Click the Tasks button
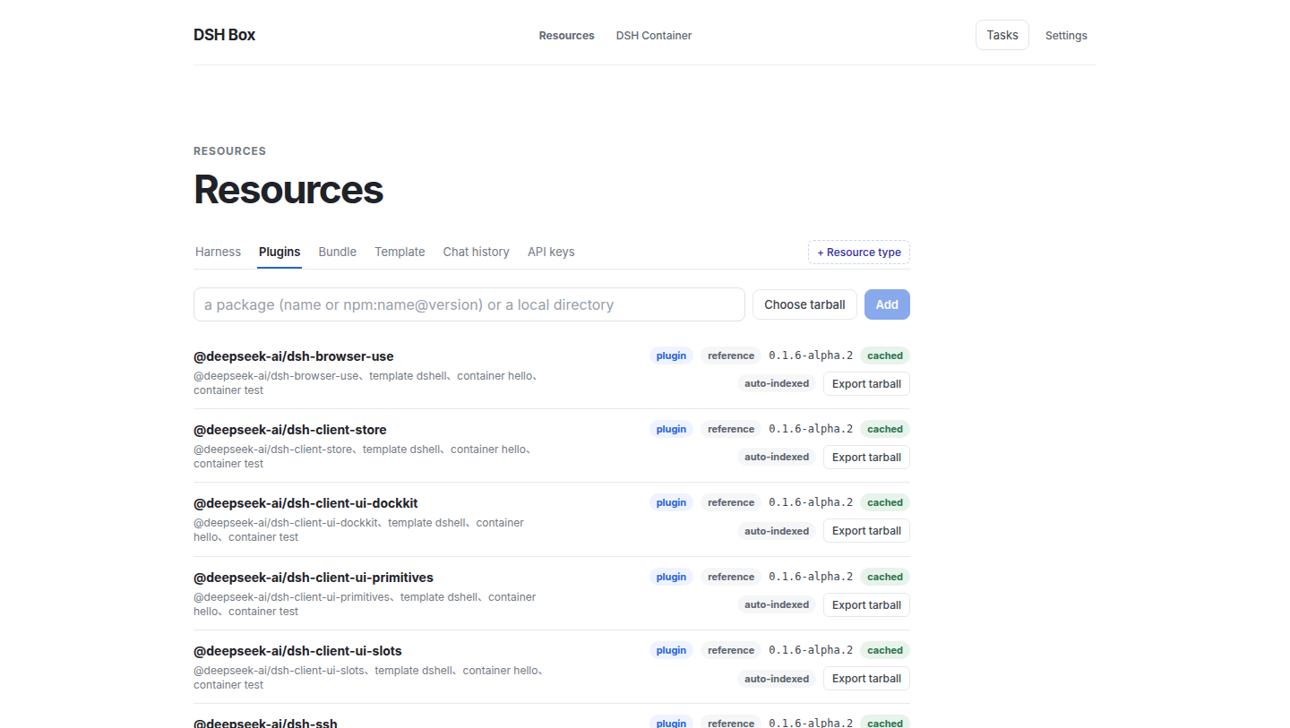The image size is (1290, 728). coord(1002,35)
